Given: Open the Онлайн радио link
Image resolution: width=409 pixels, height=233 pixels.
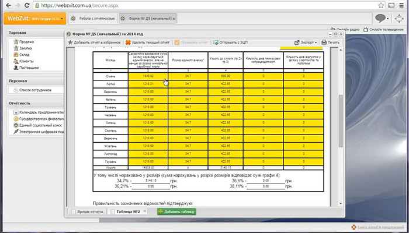Looking at the screenshot, I should click(345, 29).
